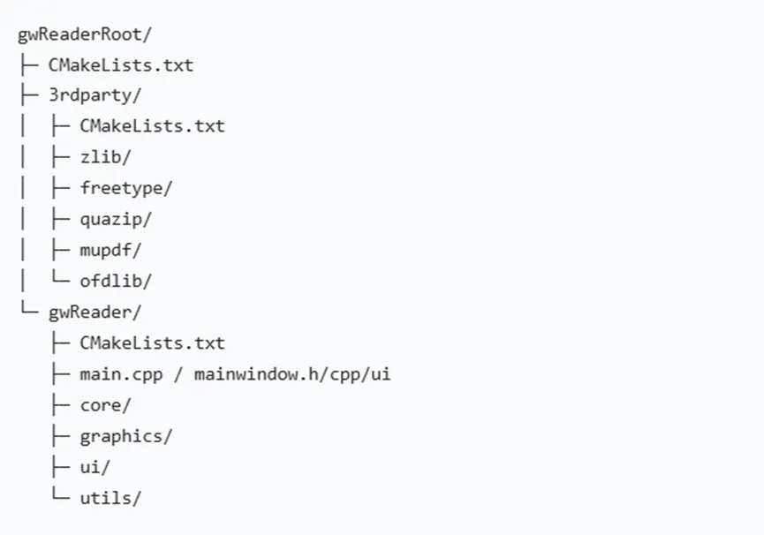Open CMakeLists.txt under 3rdparty
The height and width of the screenshot is (535, 764).
pyautogui.click(x=152, y=126)
